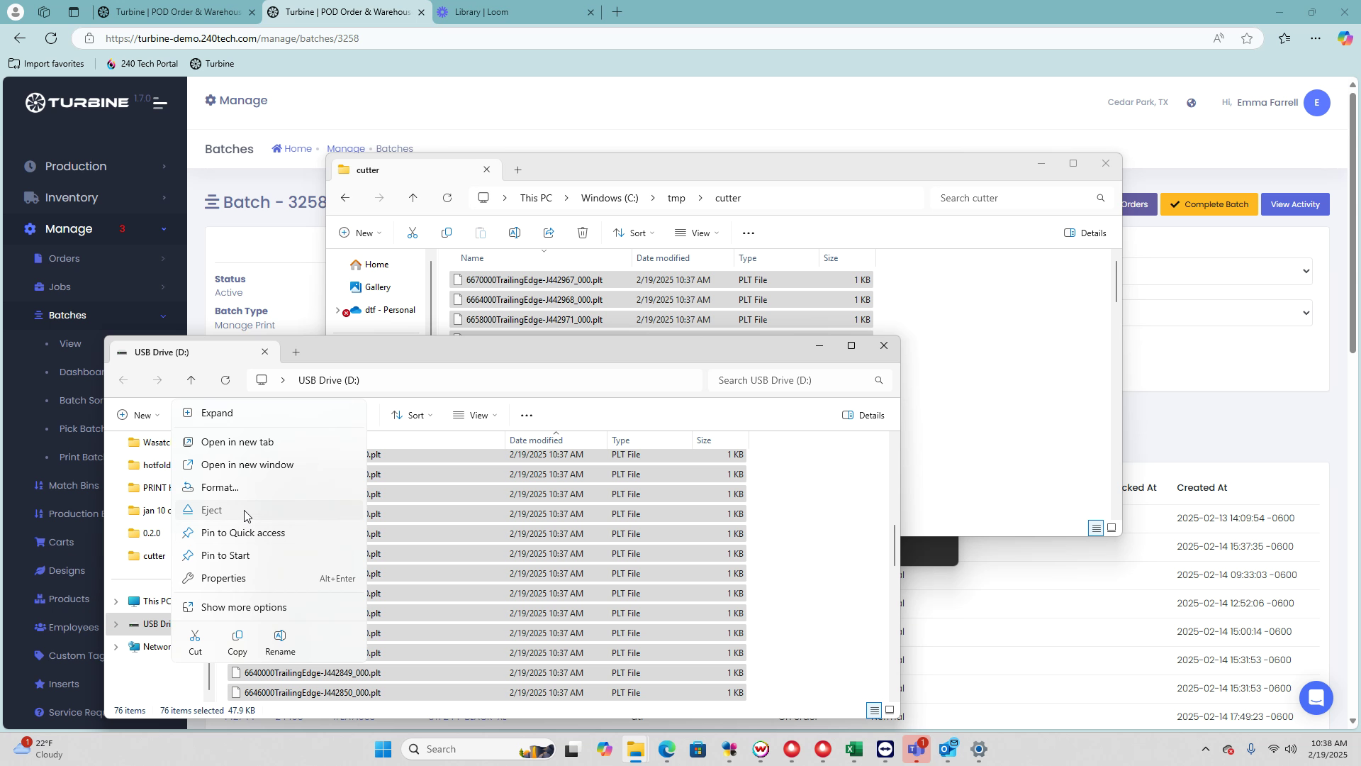The image size is (1361, 766).
Task: Expand This PC tree node
Action: pyautogui.click(x=116, y=601)
